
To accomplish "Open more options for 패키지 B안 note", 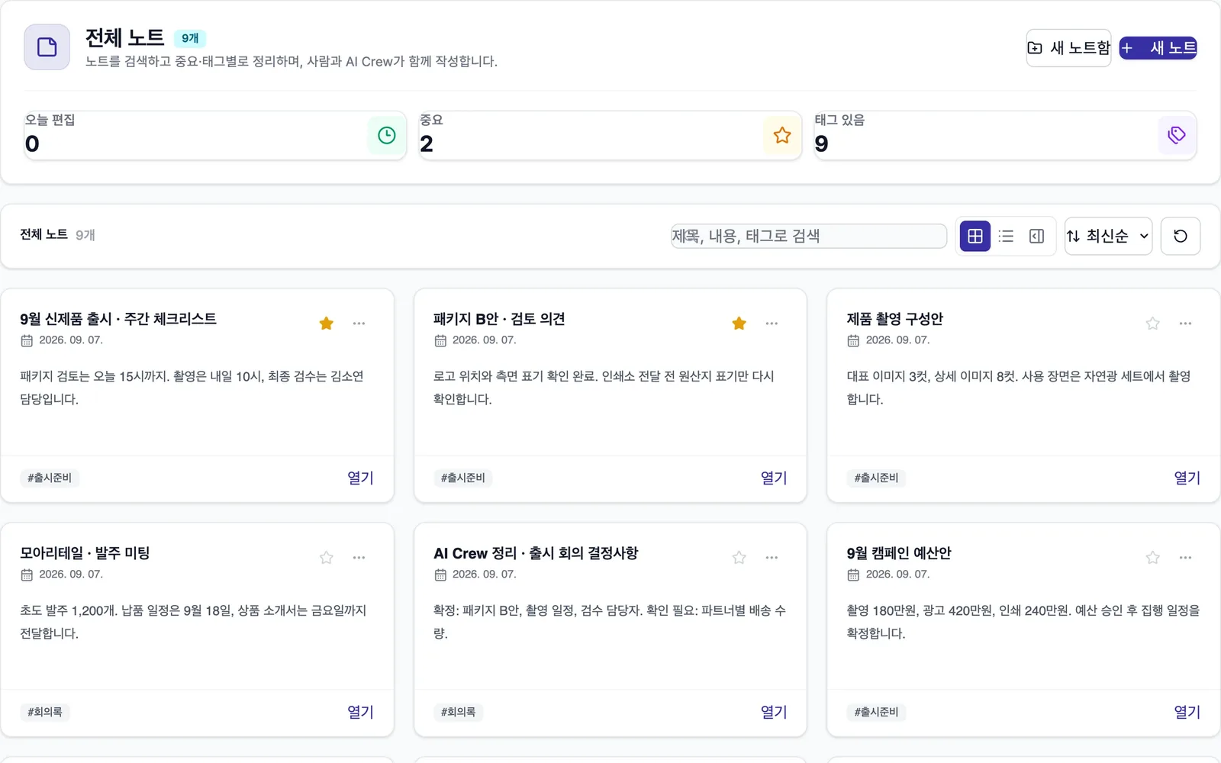I will point(772,324).
